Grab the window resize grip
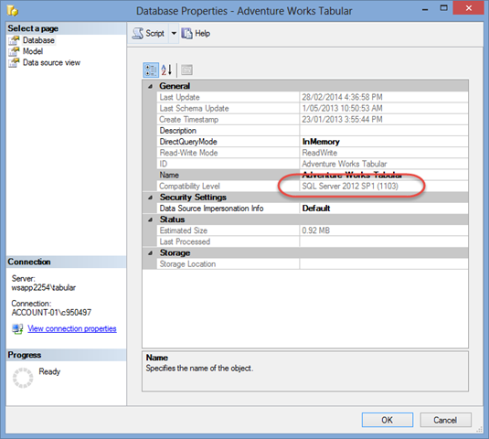The width and height of the screenshot is (489, 439). pos(479,430)
